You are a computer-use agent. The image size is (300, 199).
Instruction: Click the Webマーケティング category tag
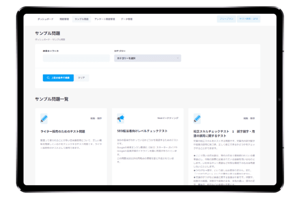[167, 118]
